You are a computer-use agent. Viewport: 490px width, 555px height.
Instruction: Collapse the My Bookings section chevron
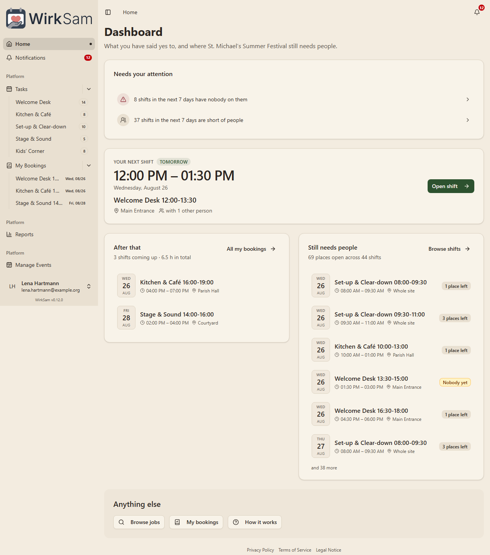point(89,166)
